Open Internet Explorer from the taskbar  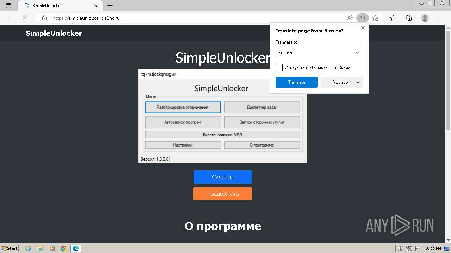[28, 248]
